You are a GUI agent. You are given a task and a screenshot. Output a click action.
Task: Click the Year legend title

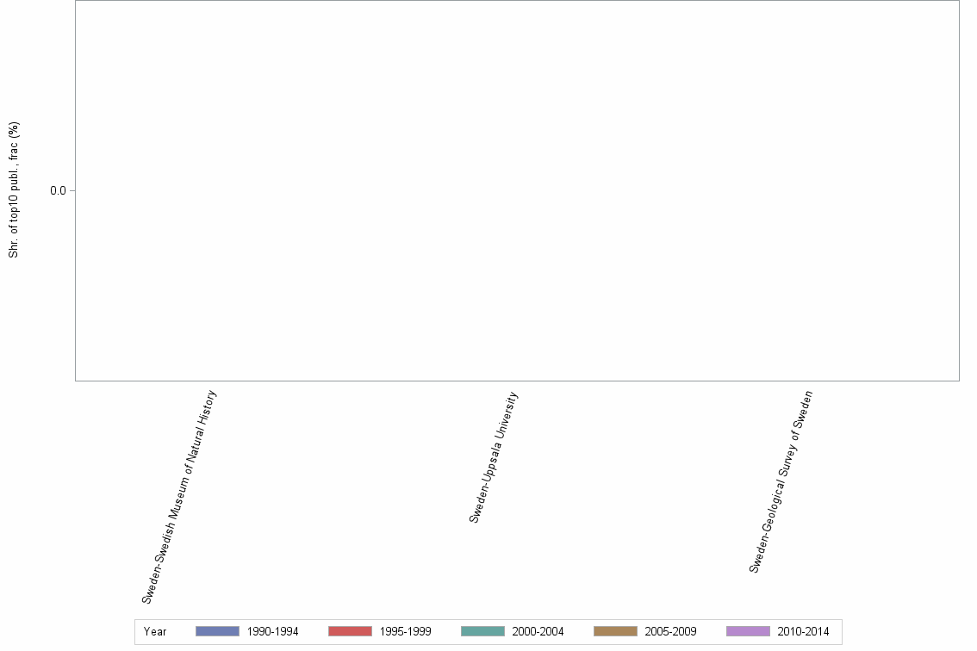[x=155, y=631]
